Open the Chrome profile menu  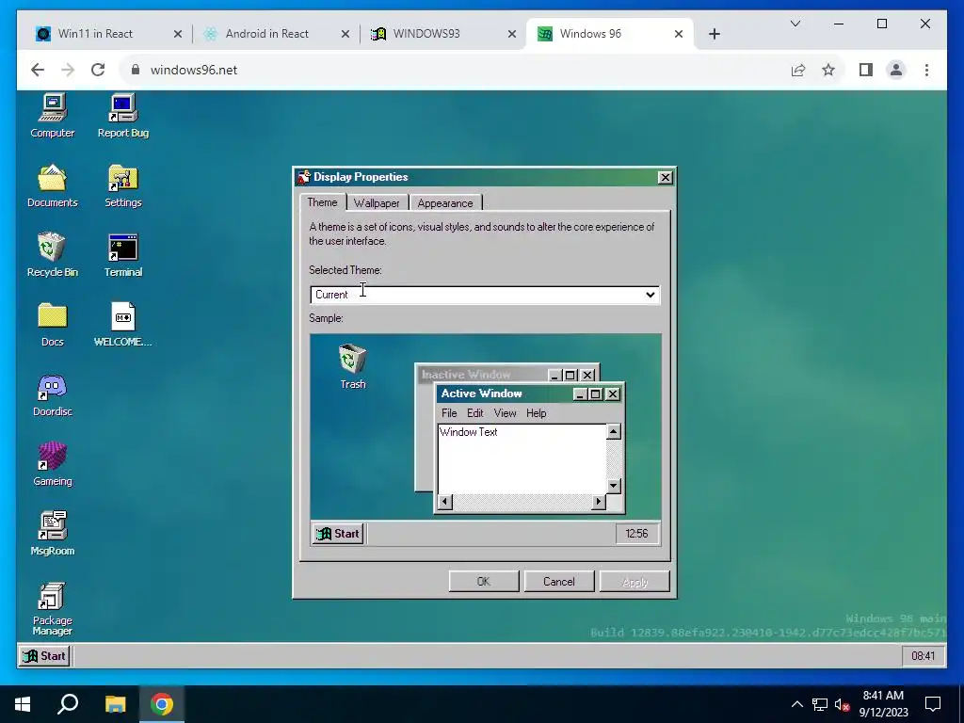click(896, 70)
